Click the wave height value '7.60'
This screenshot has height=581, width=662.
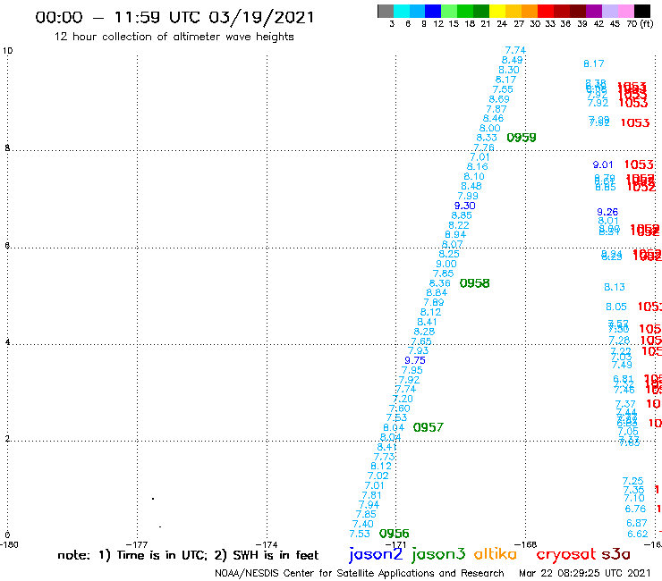click(399, 408)
